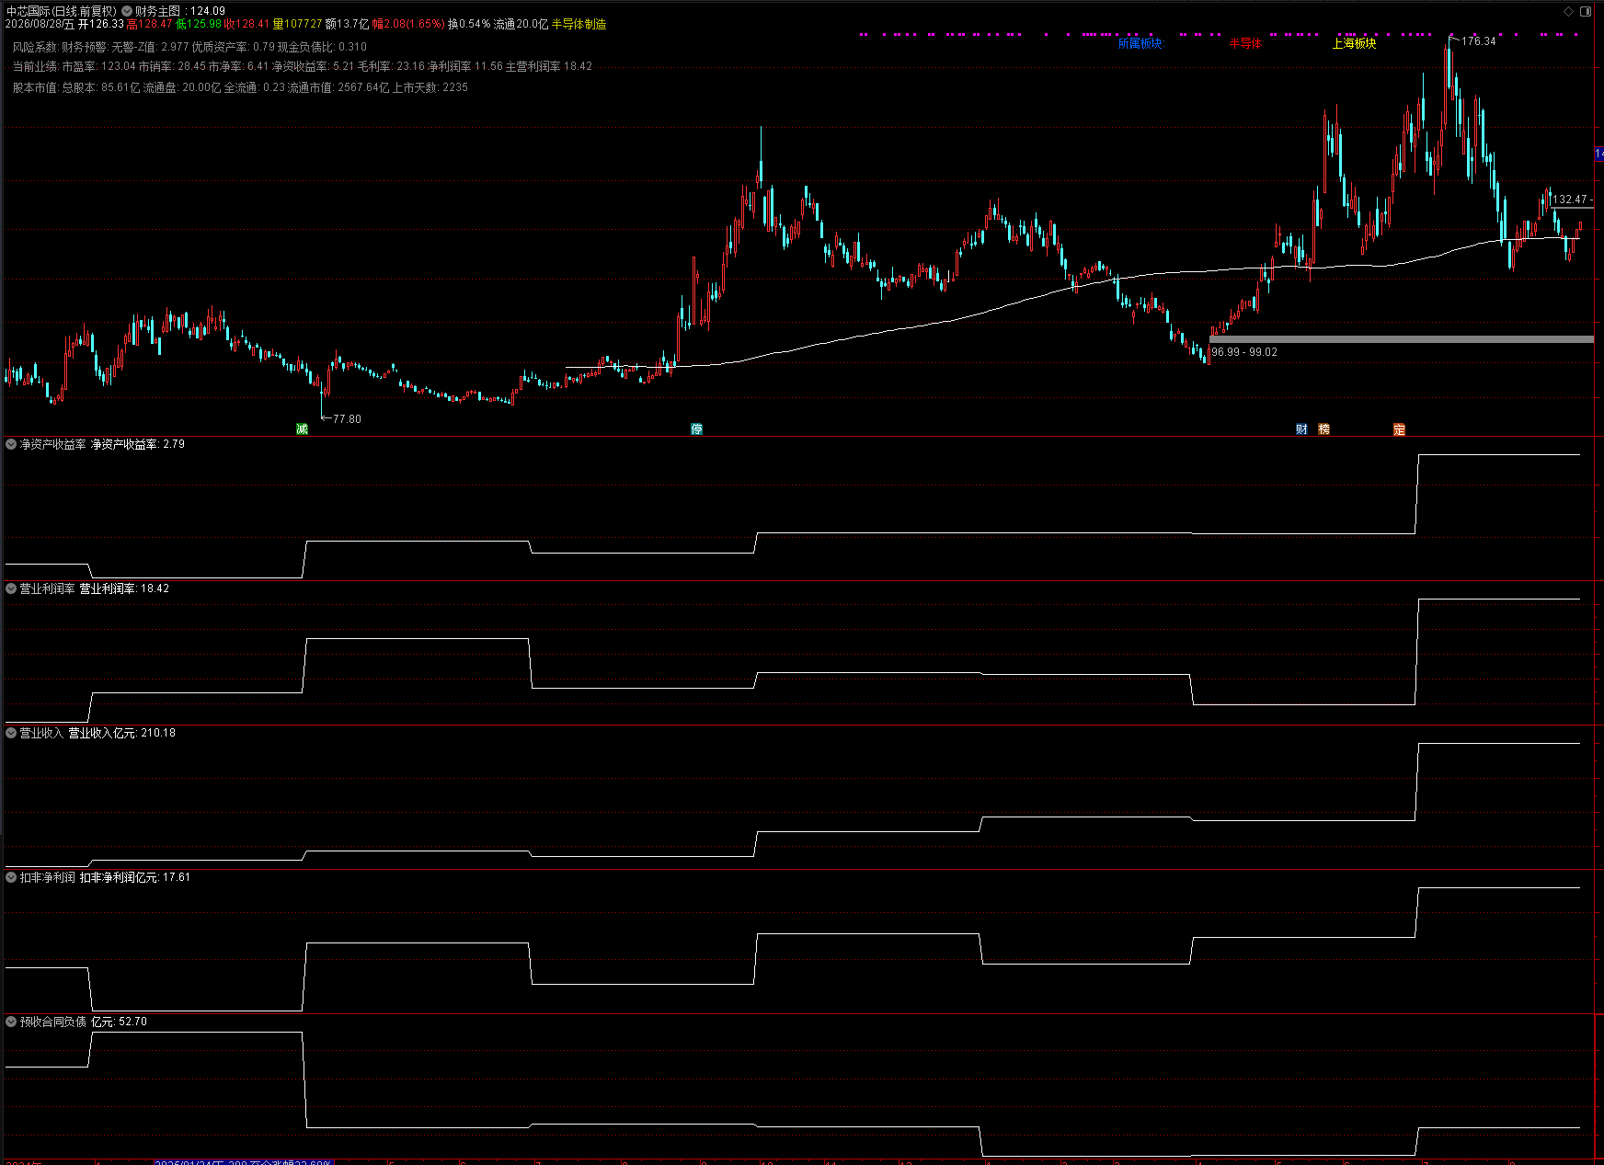1604x1165 pixels.
Task: Click the 换0.54% turnover rate
Action: [x=469, y=24]
